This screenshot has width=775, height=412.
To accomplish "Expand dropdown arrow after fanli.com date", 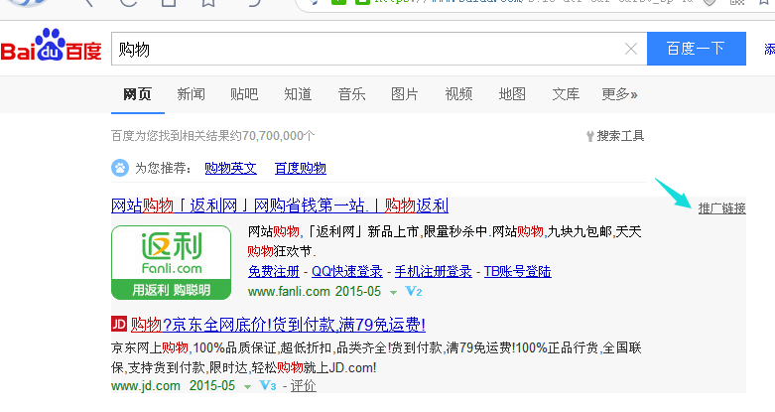I will pos(393,292).
